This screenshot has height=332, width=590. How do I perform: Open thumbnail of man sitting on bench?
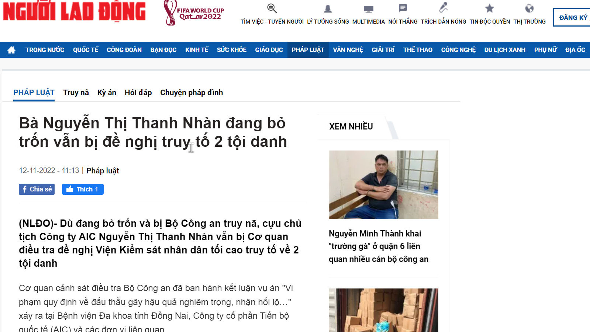pyautogui.click(x=384, y=185)
